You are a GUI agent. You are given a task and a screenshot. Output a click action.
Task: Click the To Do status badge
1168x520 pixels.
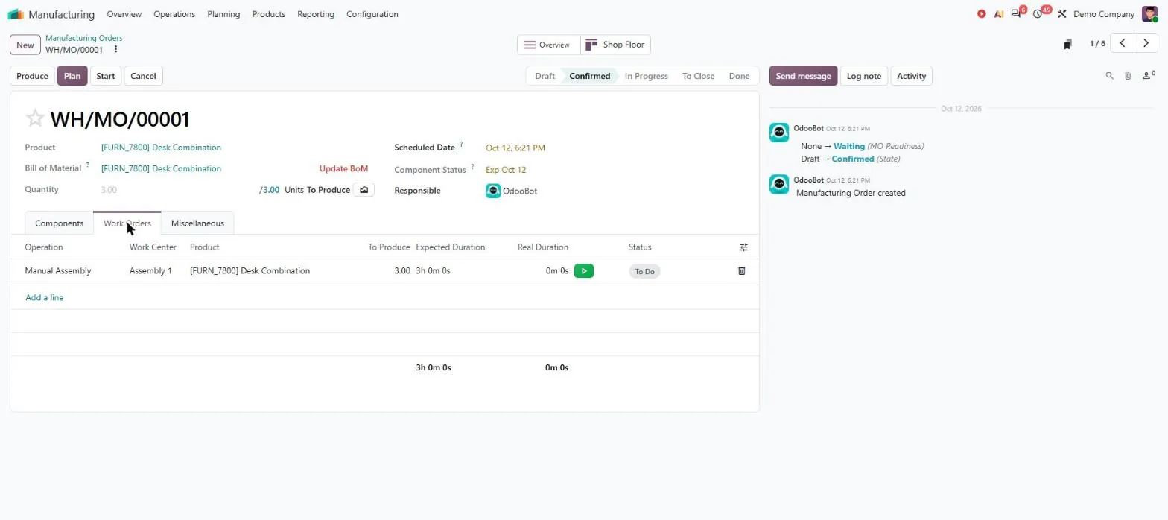[x=644, y=272]
